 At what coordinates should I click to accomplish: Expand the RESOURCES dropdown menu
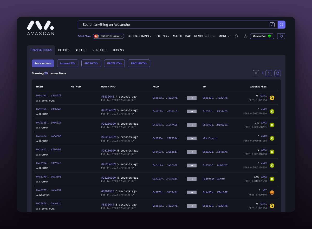click(x=205, y=36)
